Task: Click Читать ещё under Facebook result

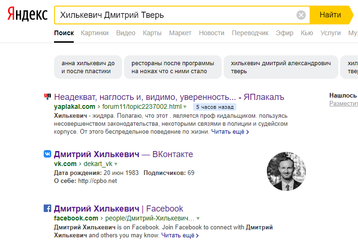Action: click(180, 235)
